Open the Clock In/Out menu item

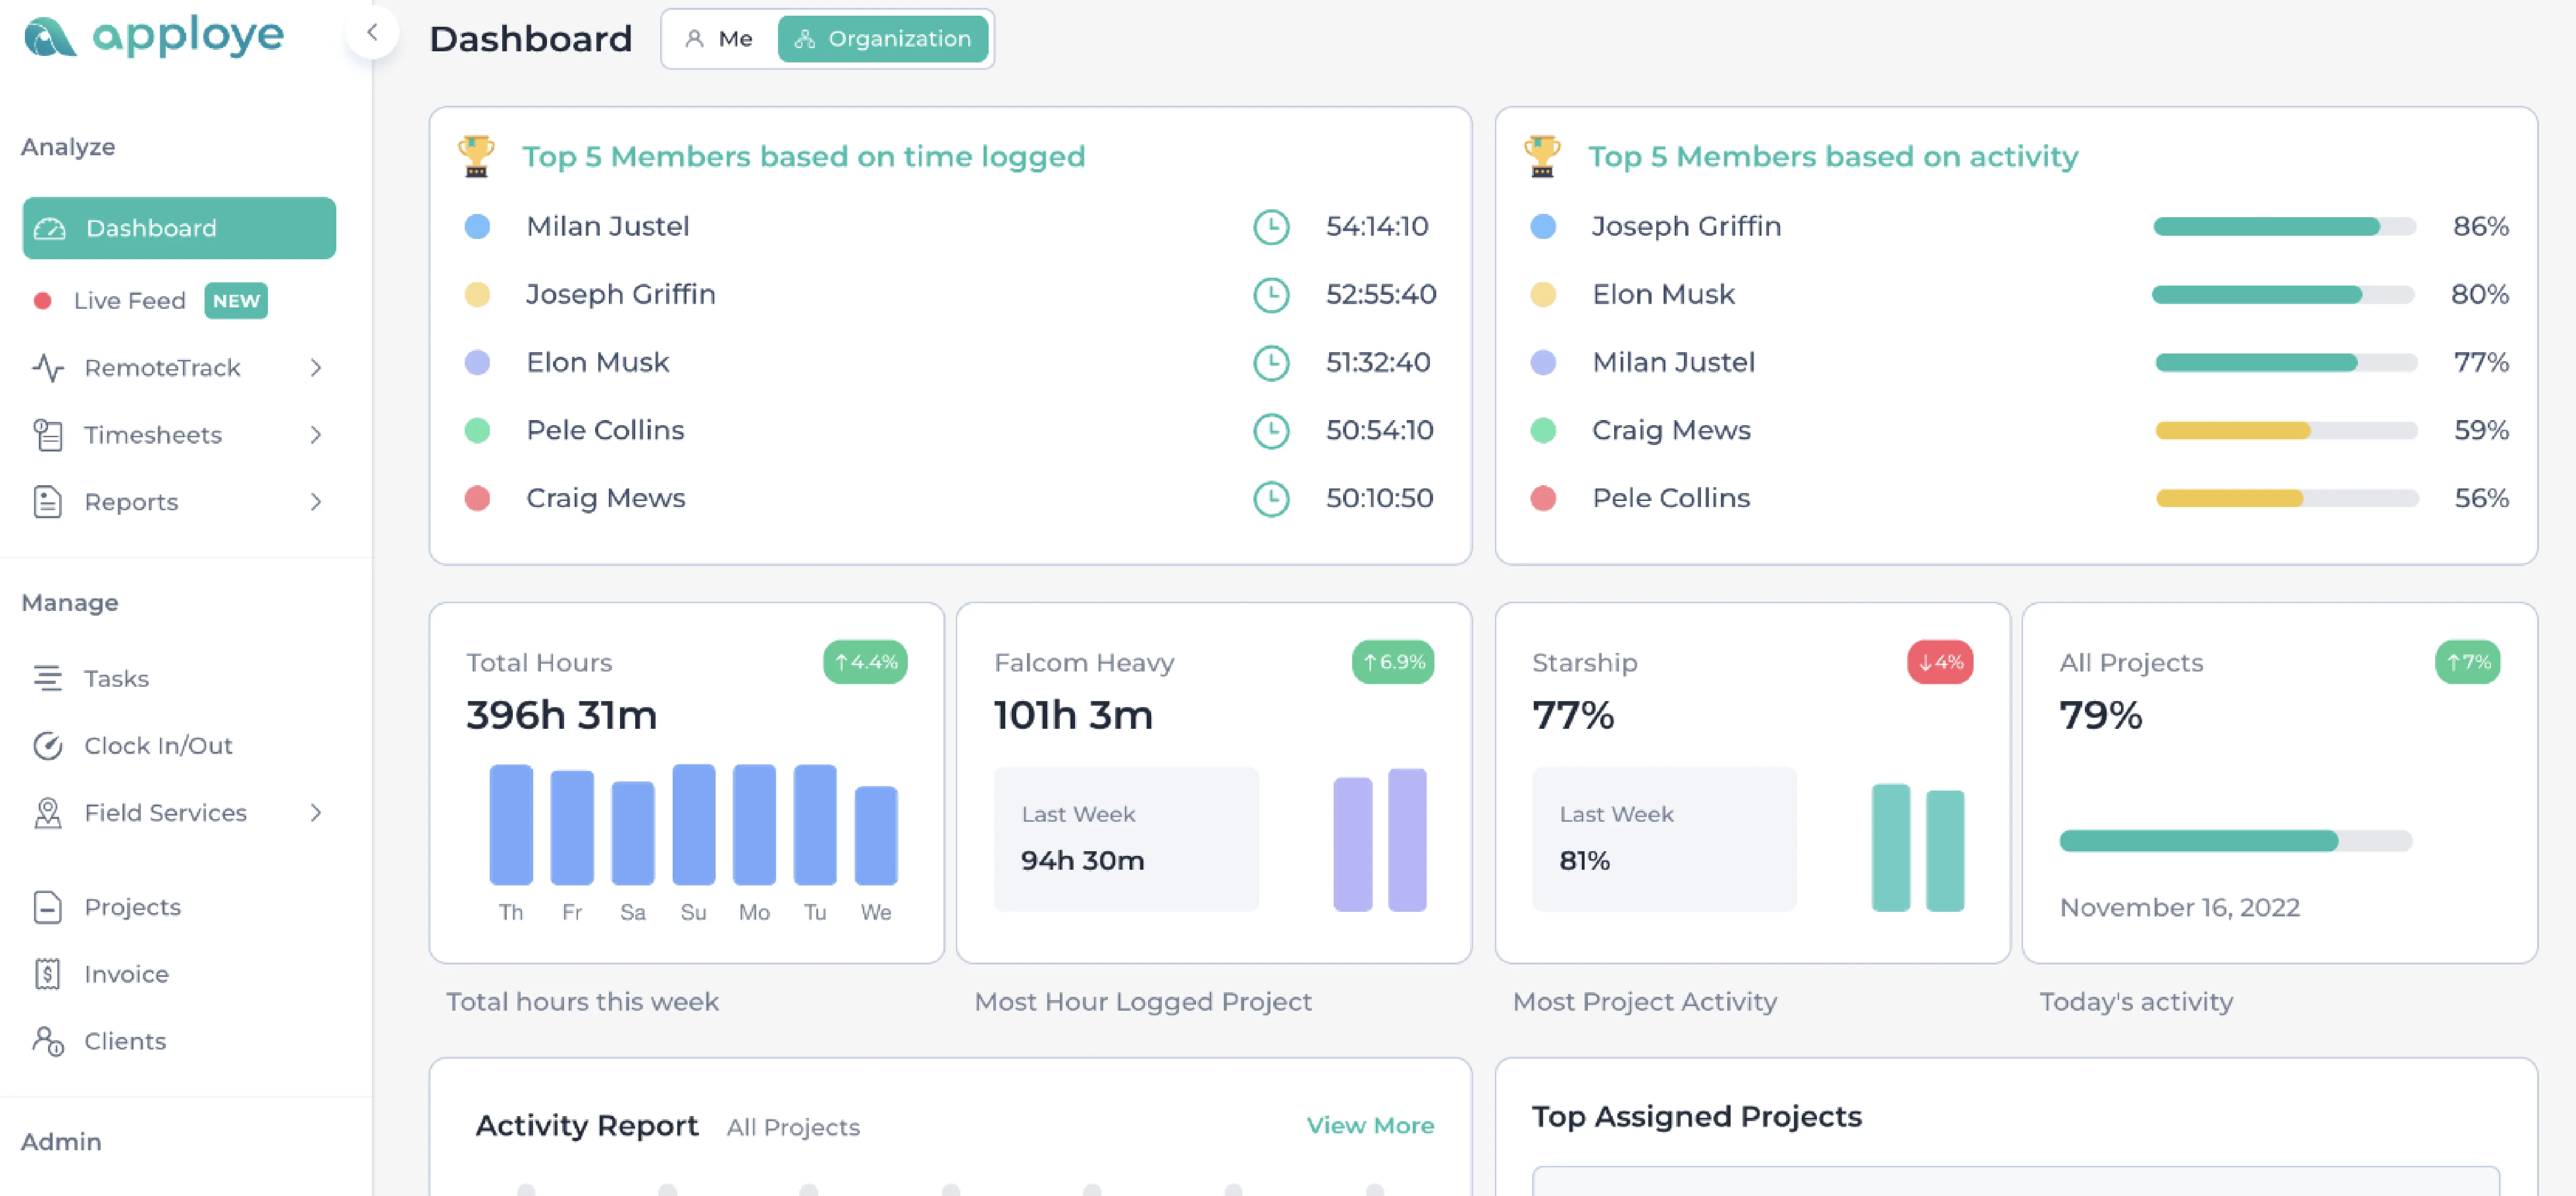(158, 746)
